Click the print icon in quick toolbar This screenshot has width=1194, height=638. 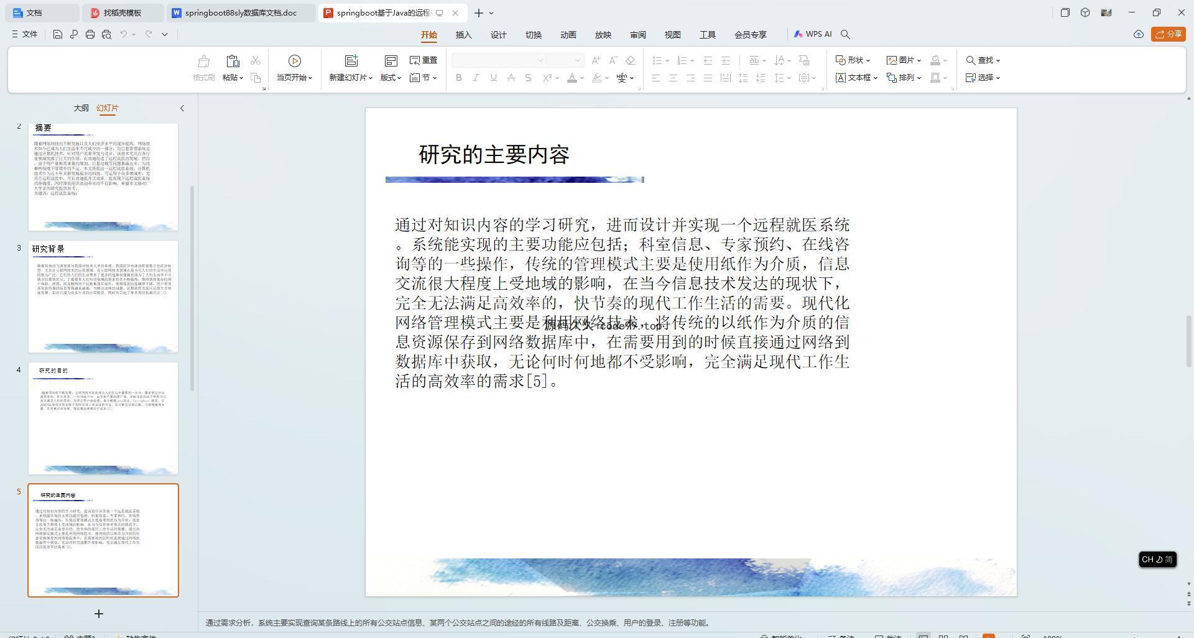[x=90, y=34]
